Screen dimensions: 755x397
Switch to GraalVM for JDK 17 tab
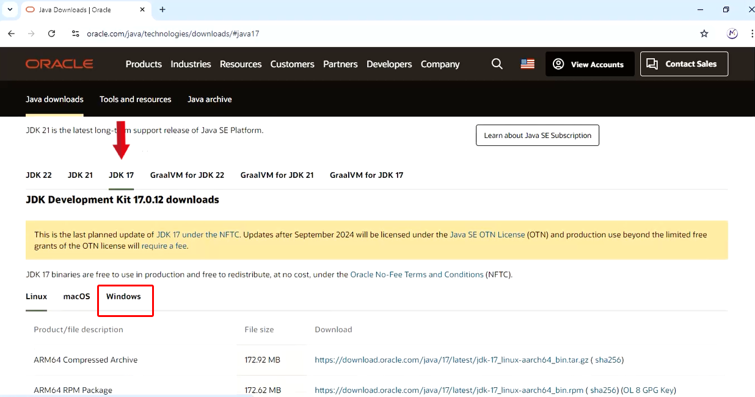pyautogui.click(x=367, y=175)
